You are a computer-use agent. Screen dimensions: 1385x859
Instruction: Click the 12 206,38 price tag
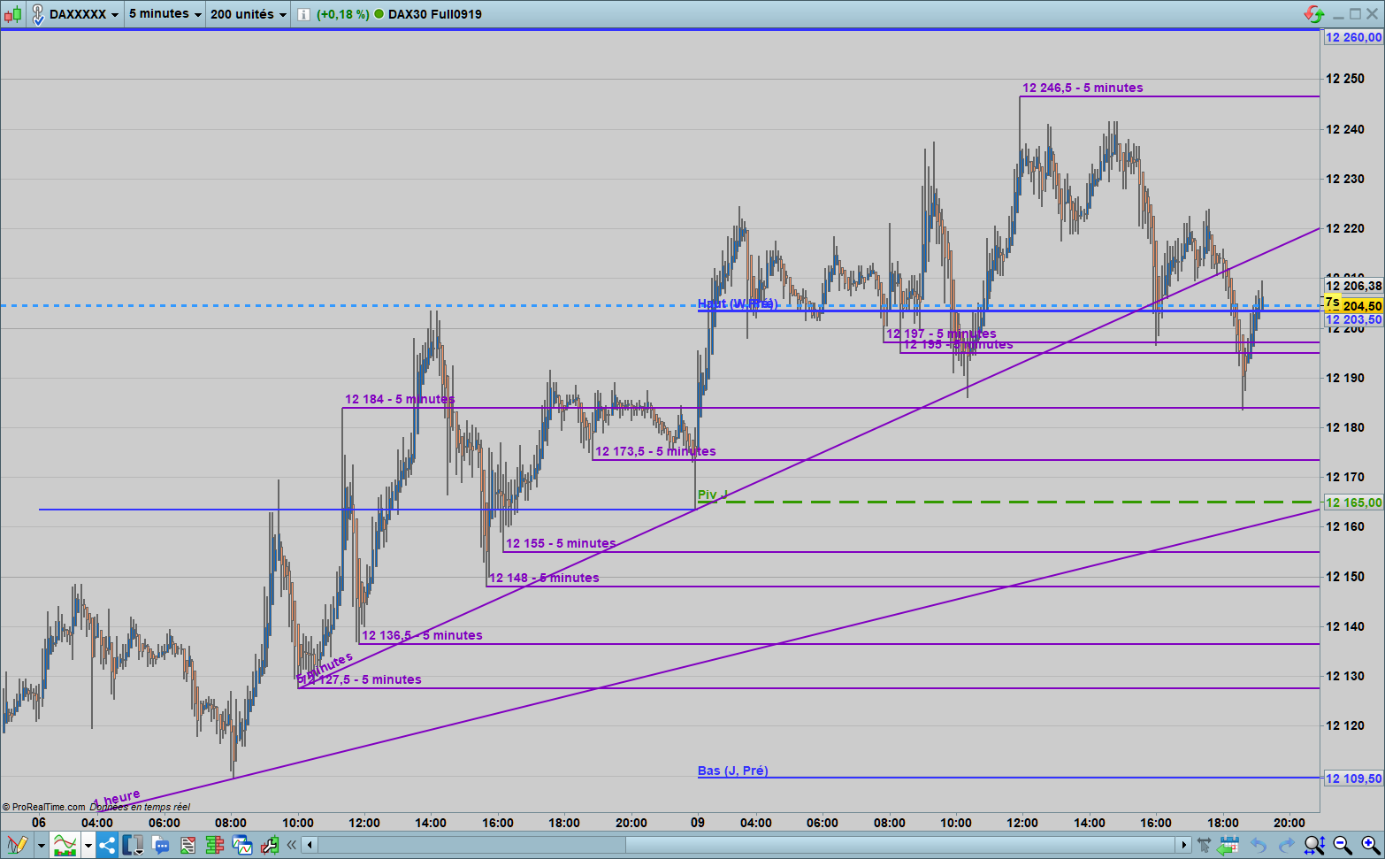[1354, 286]
